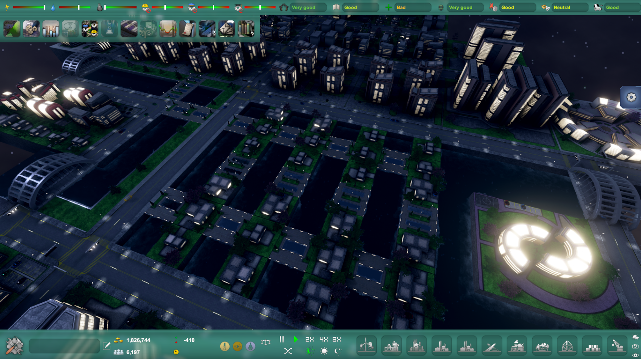The image size is (641, 359).
Task: Open the framework truss structure build menu
Action: click(567, 345)
